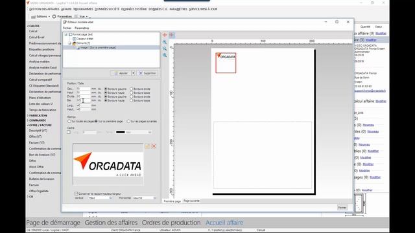Open the Cadre color dropdown

(150, 132)
